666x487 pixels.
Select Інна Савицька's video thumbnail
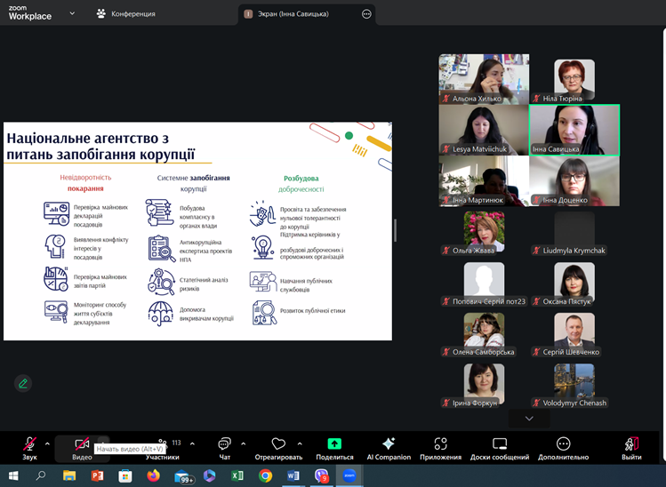click(x=574, y=130)
